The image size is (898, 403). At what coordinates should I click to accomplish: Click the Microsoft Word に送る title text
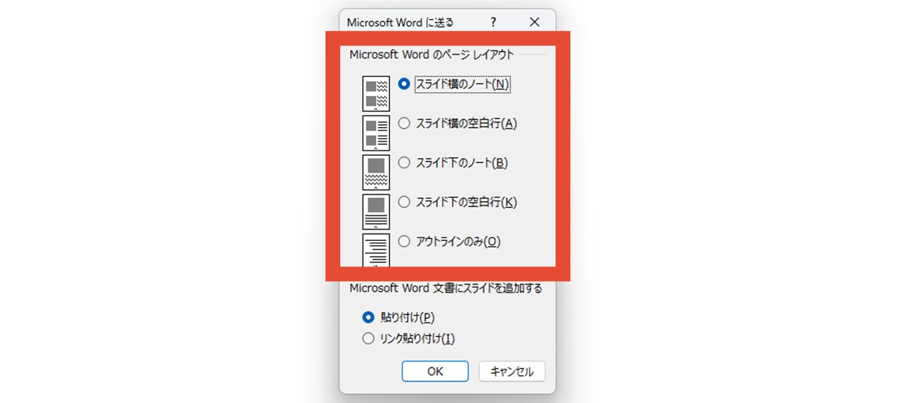point(400,22)
